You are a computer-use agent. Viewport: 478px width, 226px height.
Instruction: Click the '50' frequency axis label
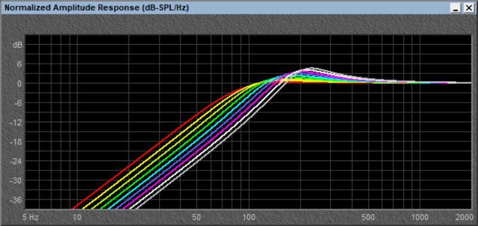[197, 217]
